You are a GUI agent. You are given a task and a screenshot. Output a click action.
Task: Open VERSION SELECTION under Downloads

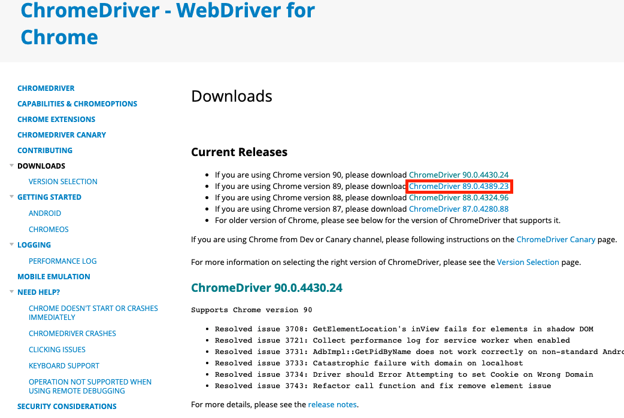point(63,182)
